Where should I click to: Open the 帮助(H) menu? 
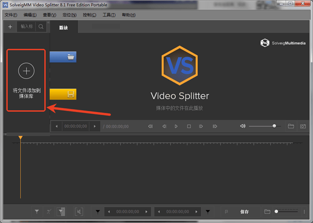click(x=129, y=15)
